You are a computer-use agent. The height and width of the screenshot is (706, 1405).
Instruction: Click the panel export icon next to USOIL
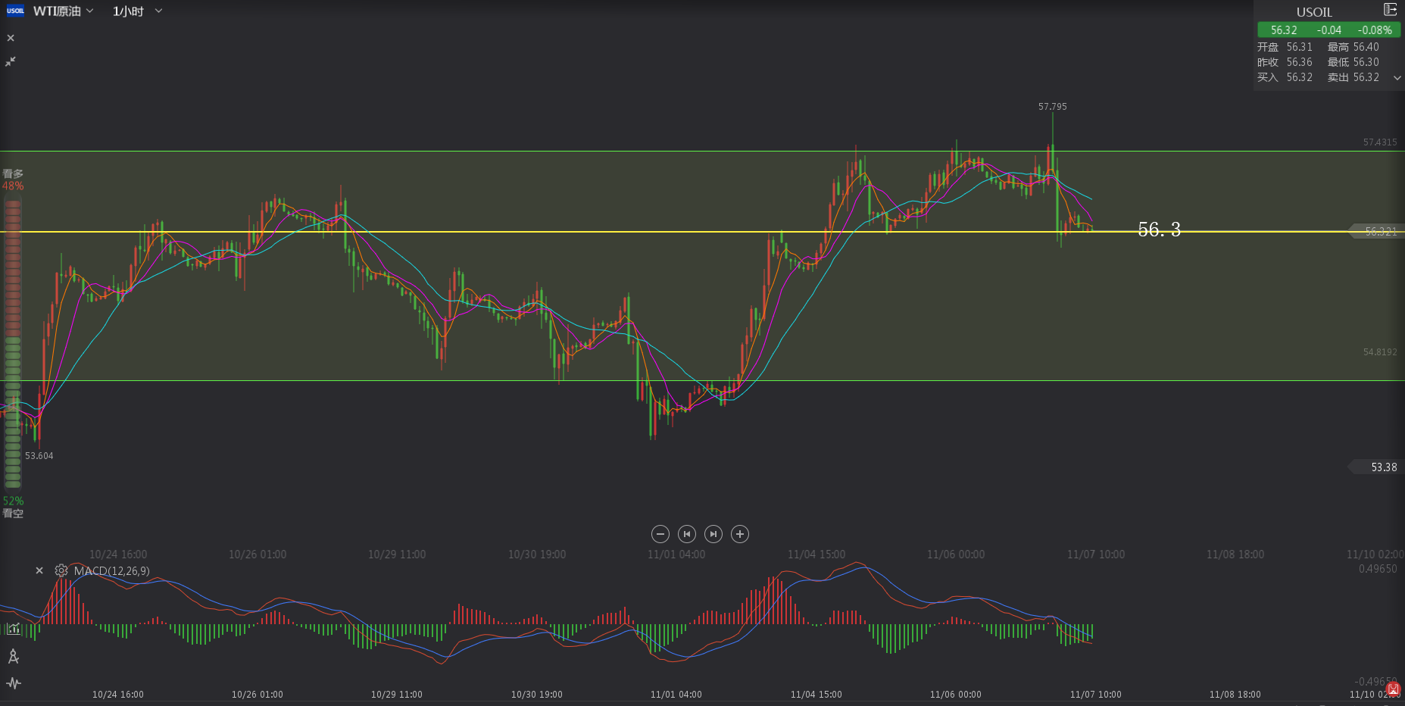[1390, 9]
